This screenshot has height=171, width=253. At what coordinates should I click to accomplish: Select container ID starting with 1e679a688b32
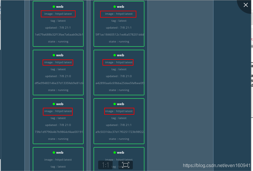[x=59, y=34]
